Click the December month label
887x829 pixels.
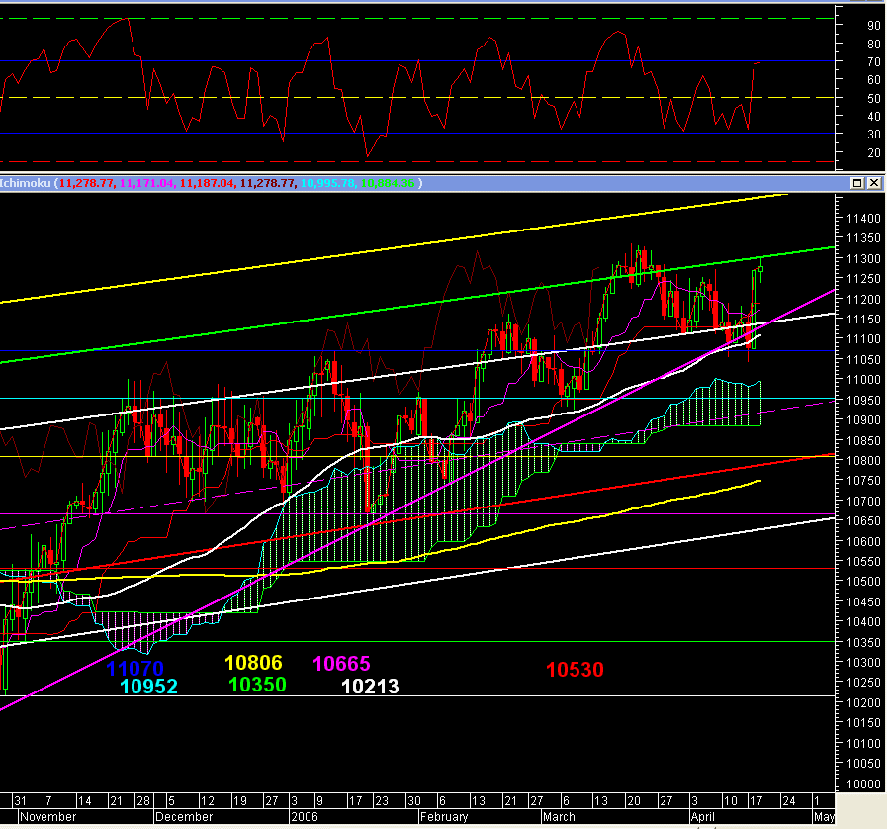[x=184, y=817]
